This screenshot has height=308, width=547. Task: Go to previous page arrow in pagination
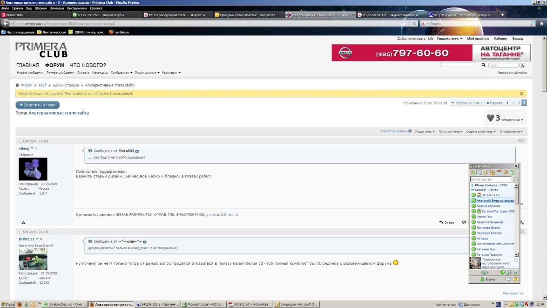(x=507, y=103)
